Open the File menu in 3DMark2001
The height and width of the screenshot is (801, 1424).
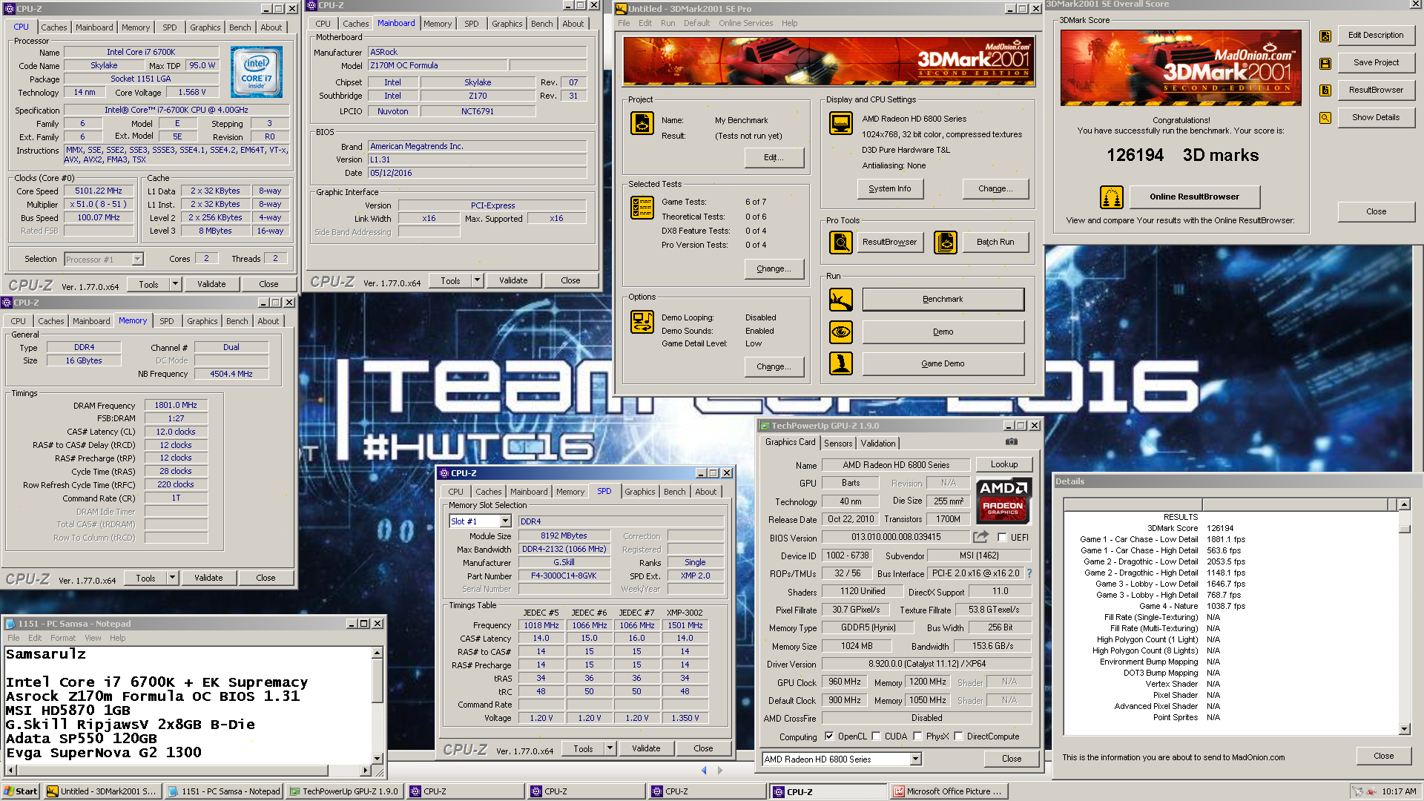point(624,23)
